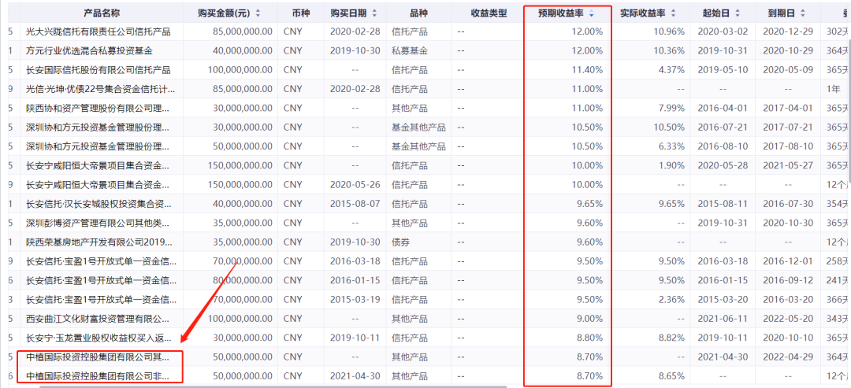851x388 pixels.
Task: Click the 1.90% actual rate cell
Action: point(671,165)
